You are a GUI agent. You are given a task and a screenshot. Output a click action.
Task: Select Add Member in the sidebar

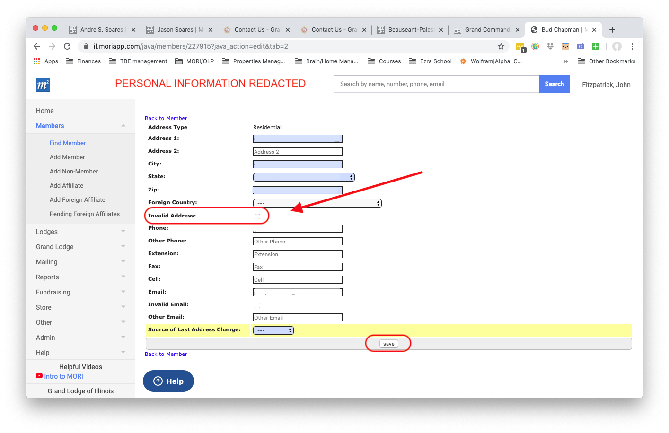[67, 157]
